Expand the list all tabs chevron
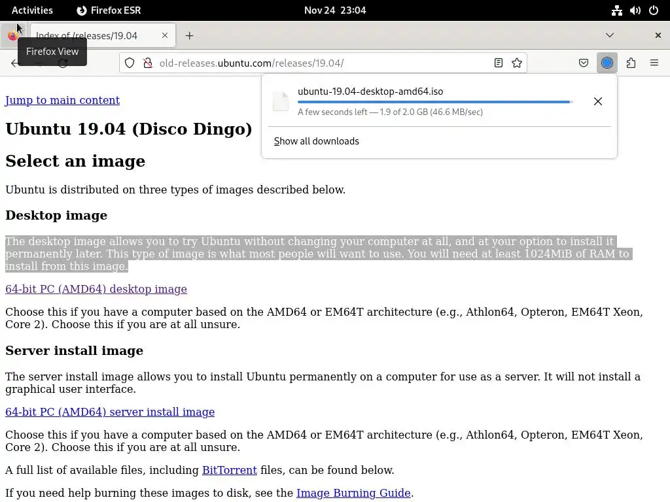670x502 pixels. pyautogui.click(x=610, y=35)
